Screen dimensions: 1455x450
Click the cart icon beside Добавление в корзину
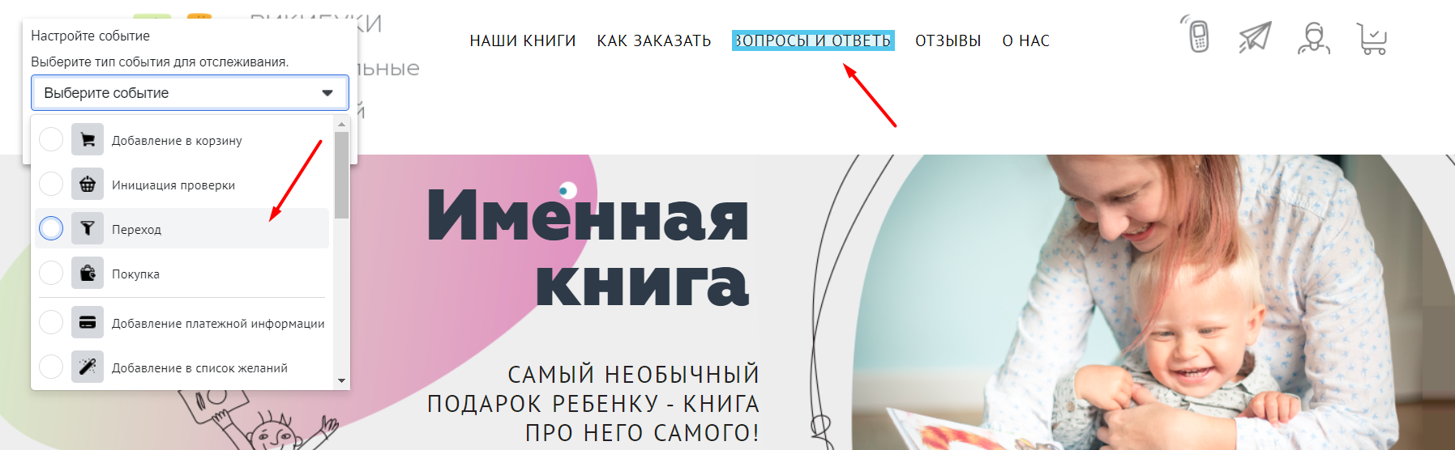coord(88,140)
